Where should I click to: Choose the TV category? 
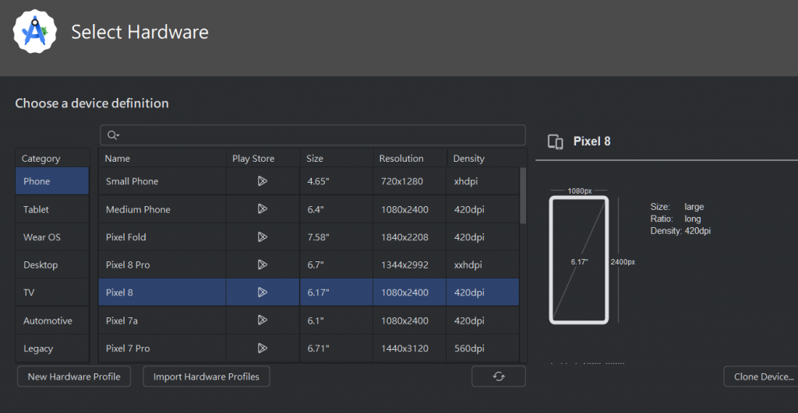click(30, 292)
